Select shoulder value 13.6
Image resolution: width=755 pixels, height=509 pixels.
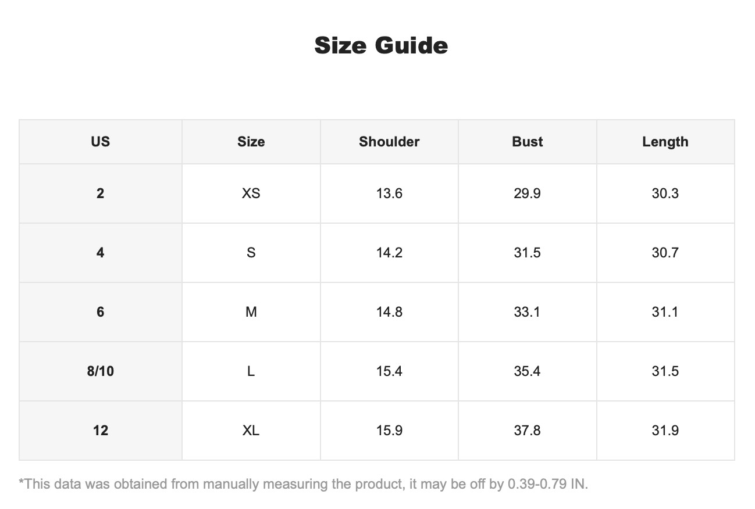pos(389,193)
